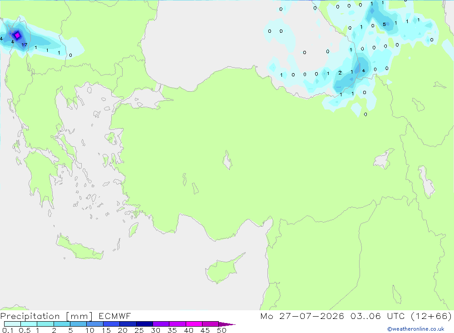
Task: Click the "(12+66)" forecast offset text
Action: 431,316
